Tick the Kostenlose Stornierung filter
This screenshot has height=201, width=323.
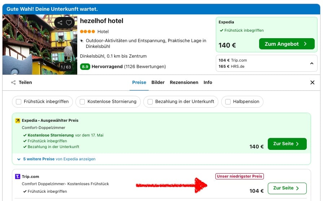[x=82, y=102]
